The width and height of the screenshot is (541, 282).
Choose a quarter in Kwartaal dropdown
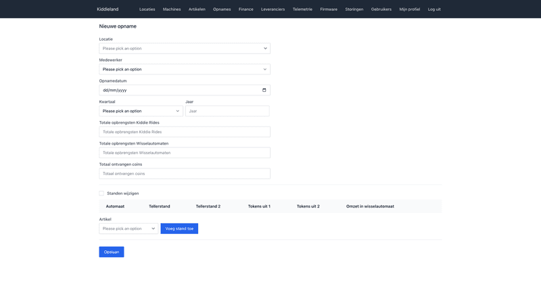tap(141, 111)
